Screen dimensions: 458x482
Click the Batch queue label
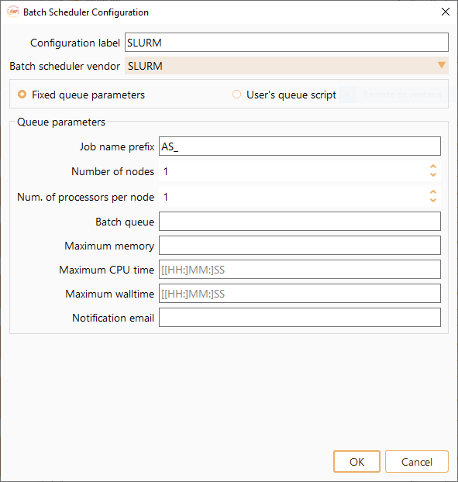(x=125, y=222)
